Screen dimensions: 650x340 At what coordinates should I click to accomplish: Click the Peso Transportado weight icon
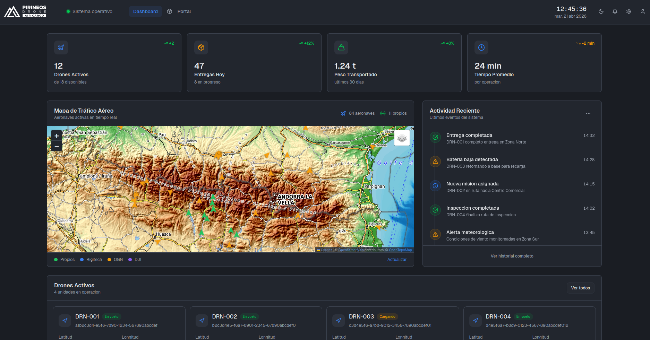coord(341,47)
